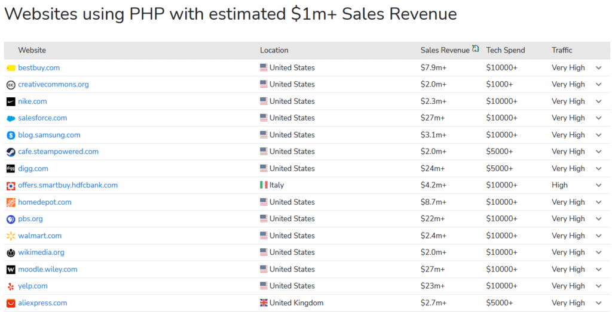Click the Best Buy favicon icon
This screenshot has width=612, height=312.
(11, 68)
